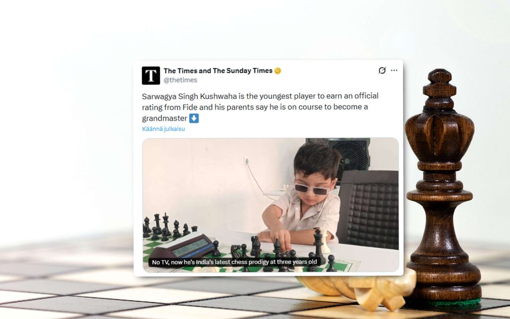510x319 pixels.
Task: Click the video caption about India's chess prodigy
Action: (x=235, y=262)
